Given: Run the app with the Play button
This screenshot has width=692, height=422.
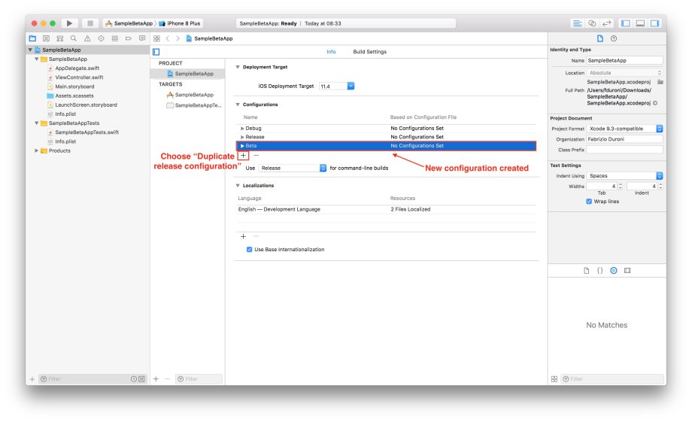Looking at the screenshot, I should 69,23.
